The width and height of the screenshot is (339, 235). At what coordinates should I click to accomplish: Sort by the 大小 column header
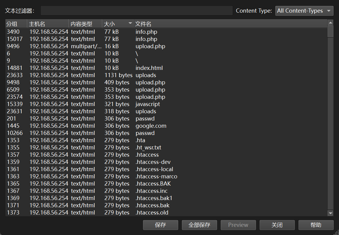tap(118, 24)
